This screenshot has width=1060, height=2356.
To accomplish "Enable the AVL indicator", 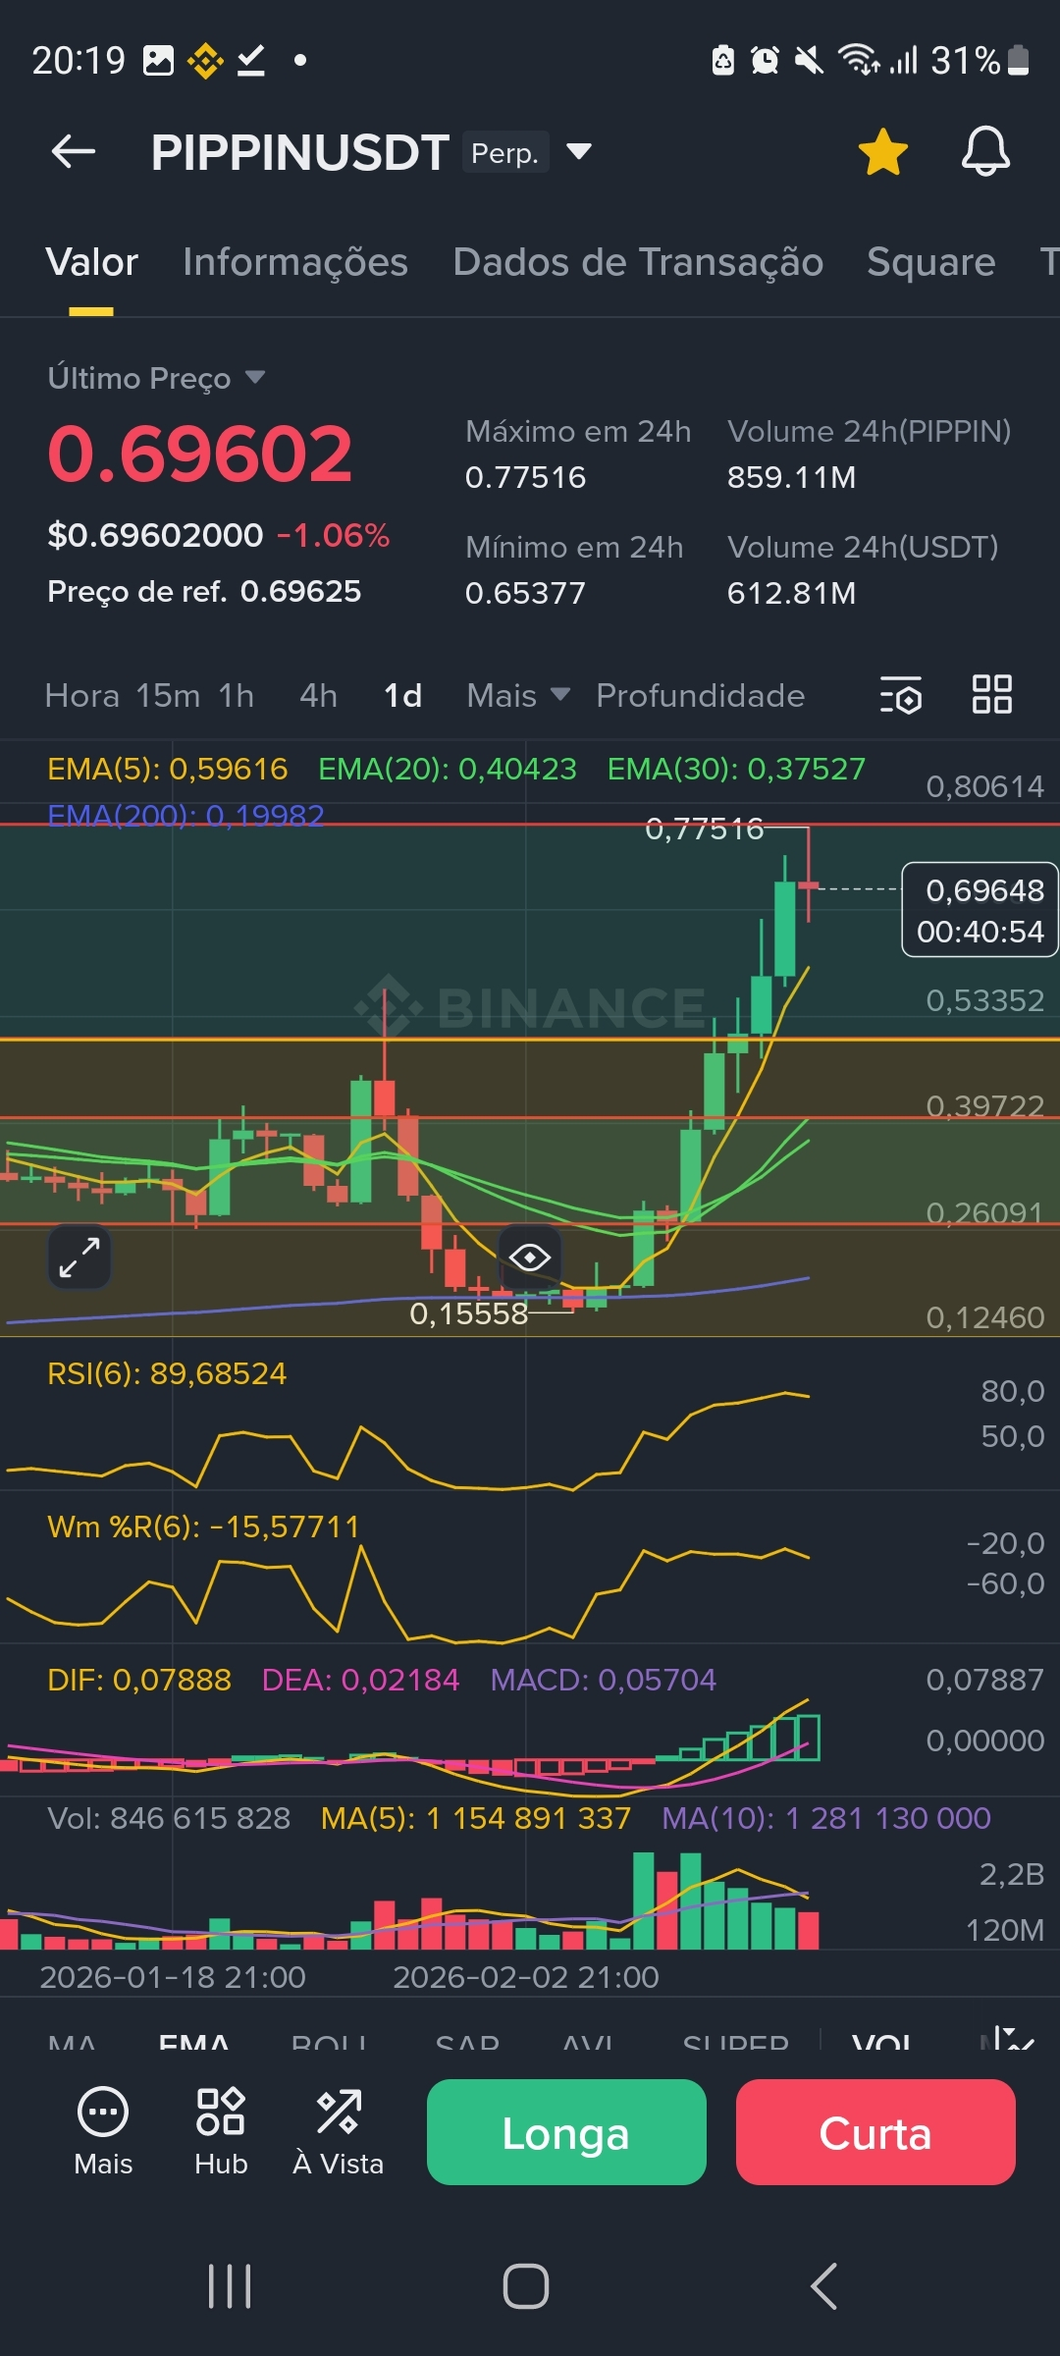I will [x=587, y=2042].
